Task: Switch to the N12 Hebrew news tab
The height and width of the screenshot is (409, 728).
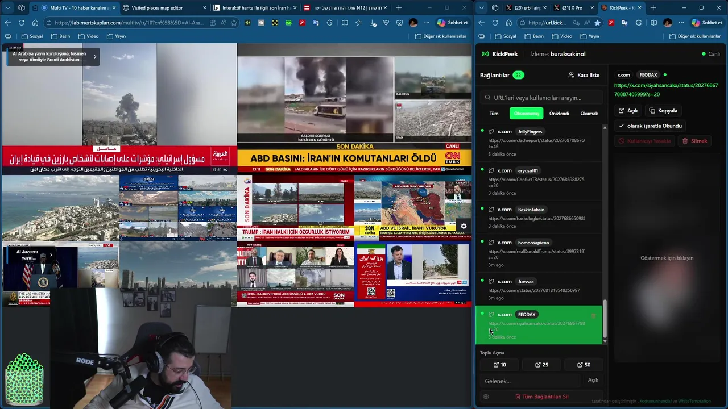Action: (345, 7)
